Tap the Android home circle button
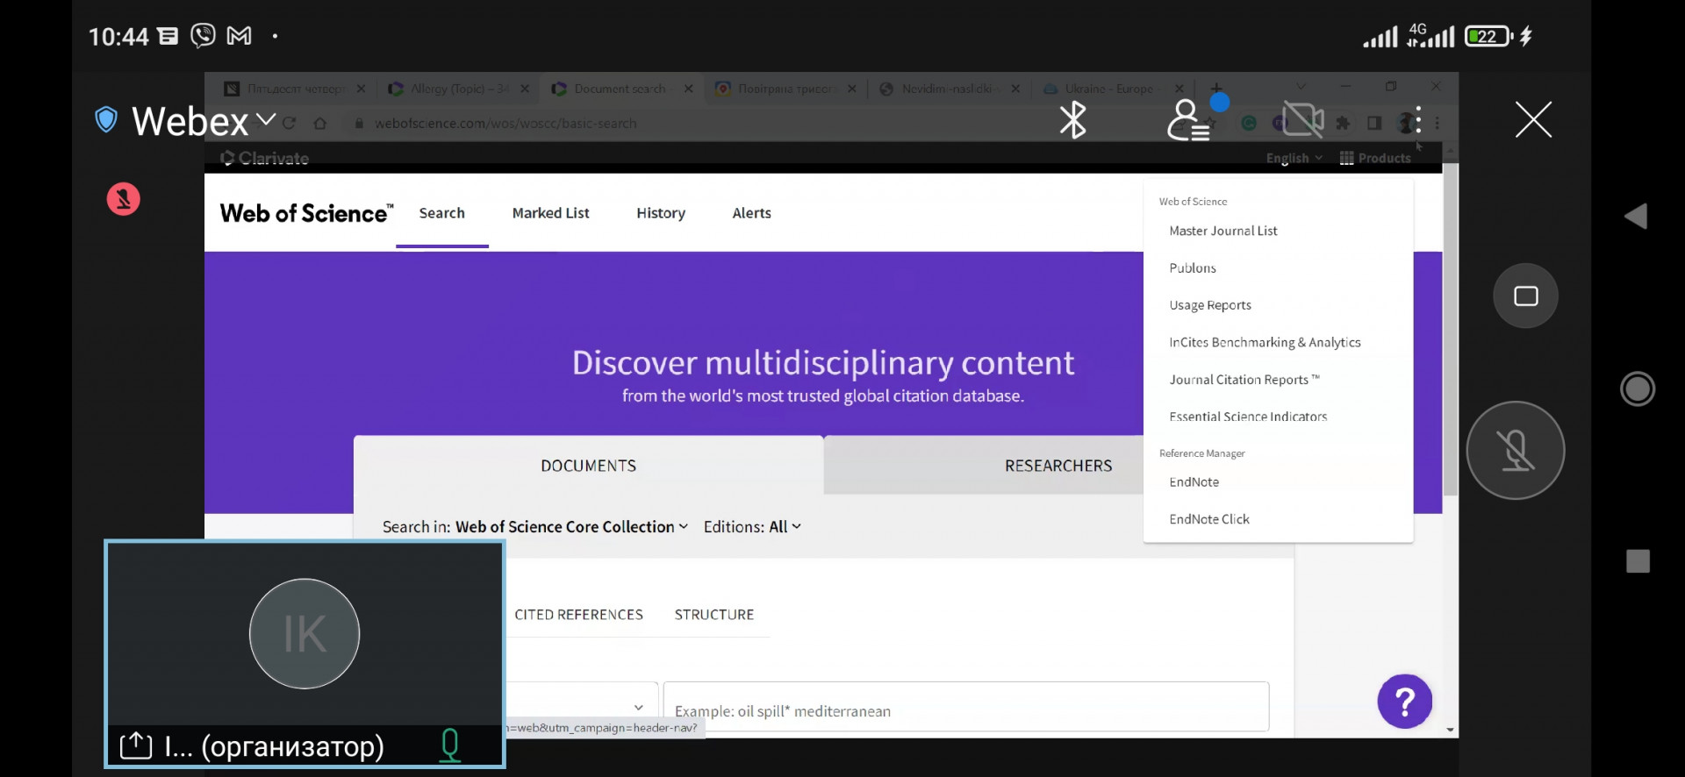The width and height of the screenshot is (1685, 777). 1637,388
